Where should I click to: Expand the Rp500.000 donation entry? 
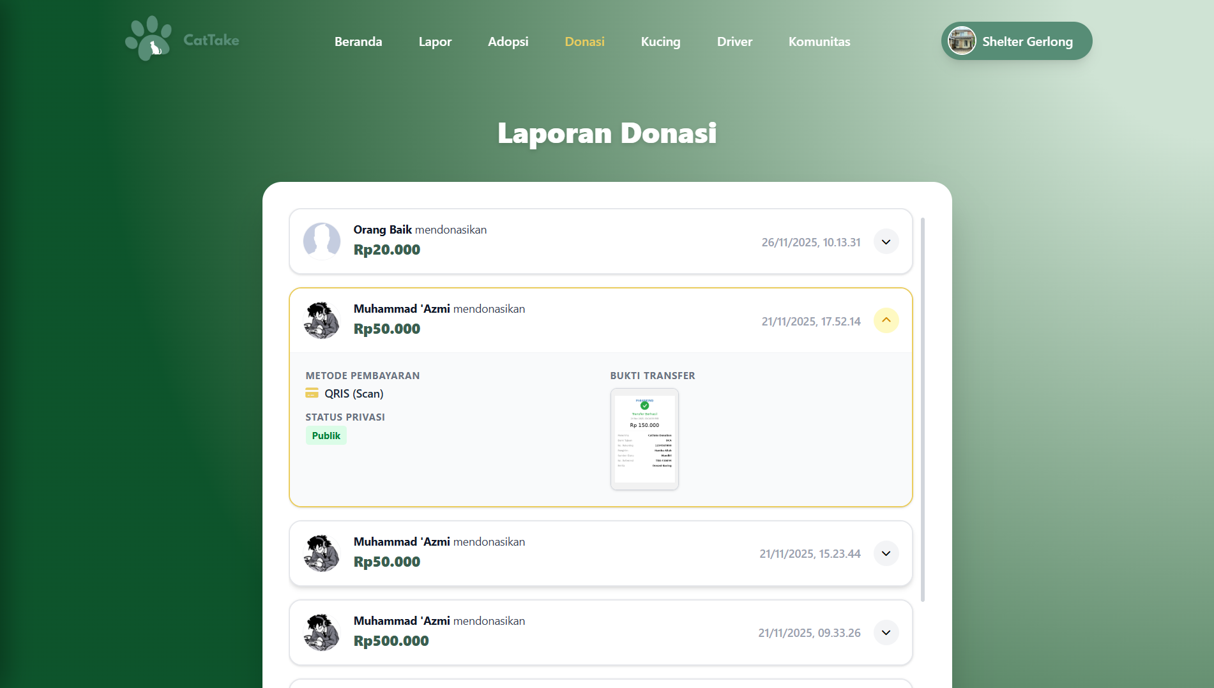[886, 632]
